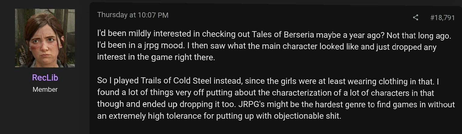Open RecLib's avatar picture
This screenshot has height=134, width=462.
[45, 38]
